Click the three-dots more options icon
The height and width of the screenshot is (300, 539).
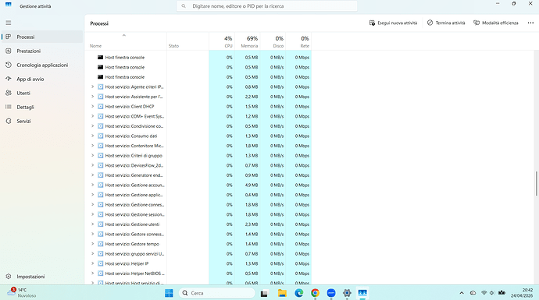pyautogui.click(x=530, y=23)
